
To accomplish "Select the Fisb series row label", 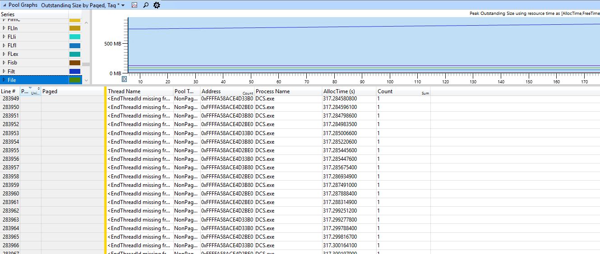I will pos(12,63).
